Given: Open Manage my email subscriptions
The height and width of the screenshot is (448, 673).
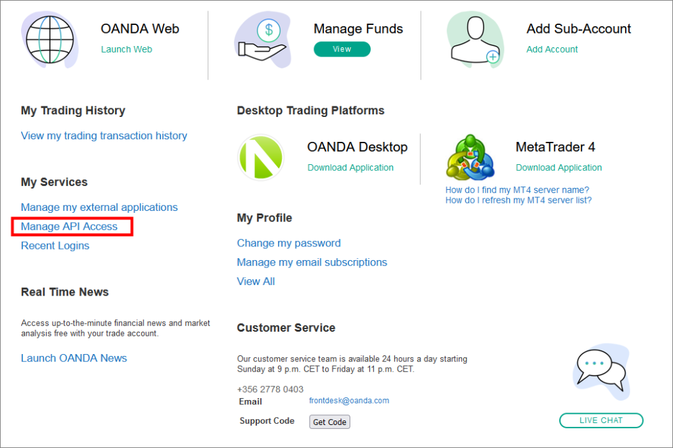Looking at the screenshot, I should click(312, 262).
